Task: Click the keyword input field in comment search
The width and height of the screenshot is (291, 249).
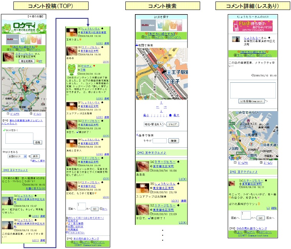Action: (159, 141)
